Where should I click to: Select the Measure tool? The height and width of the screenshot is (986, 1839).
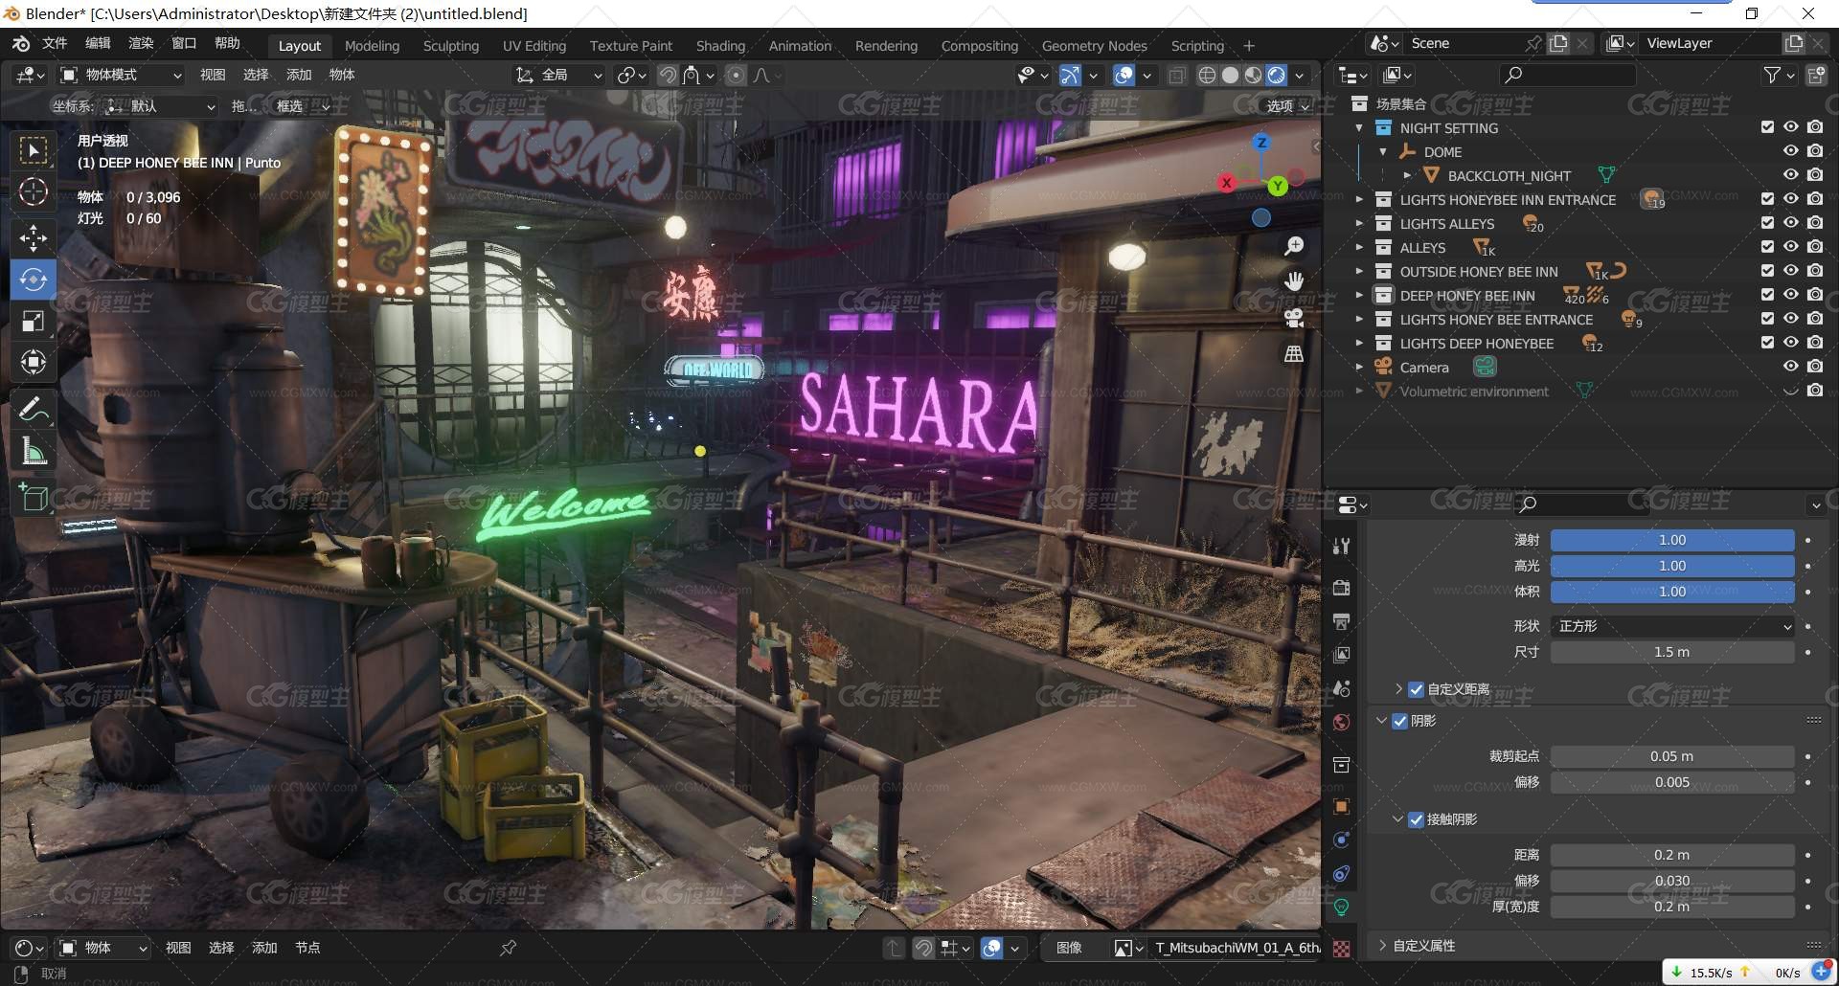pos(34,451)
